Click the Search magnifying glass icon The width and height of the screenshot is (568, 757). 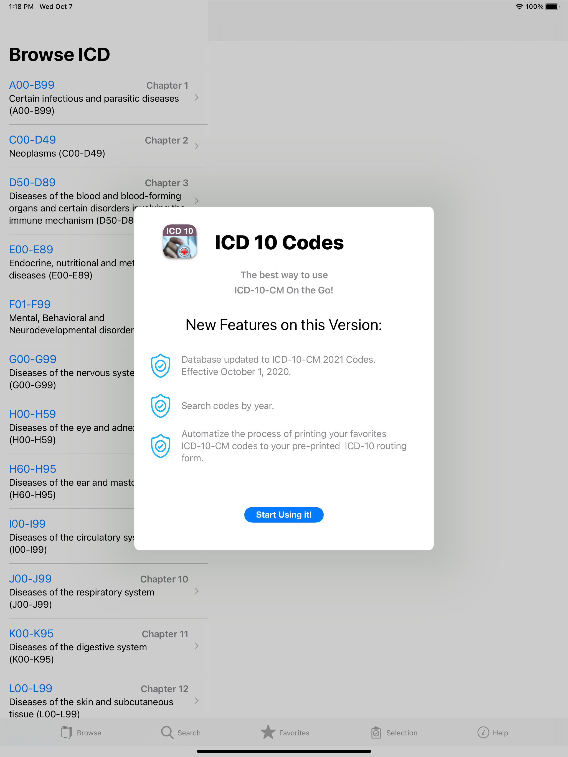click(167, 732)
